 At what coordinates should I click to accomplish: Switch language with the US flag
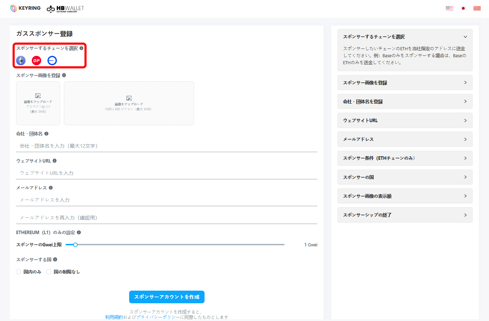(449, 8)
